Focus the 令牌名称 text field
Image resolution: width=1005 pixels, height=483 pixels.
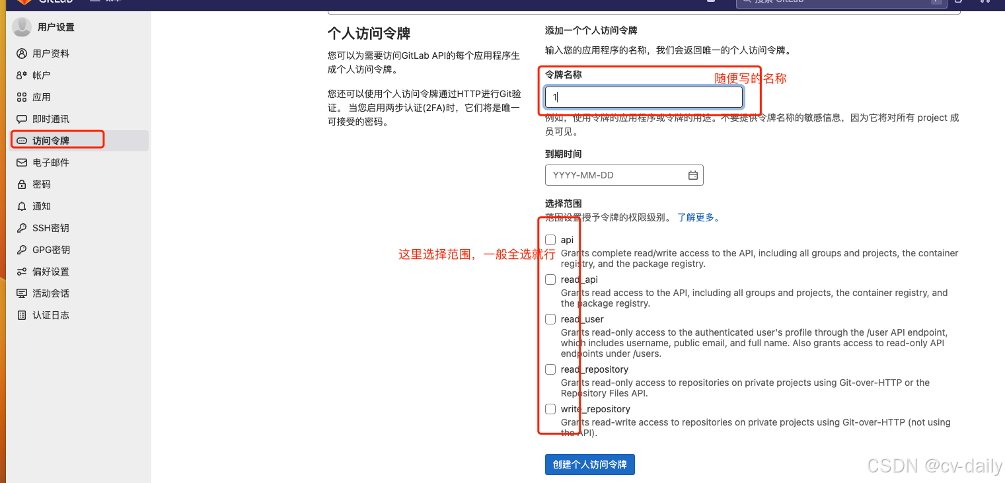click(644, 97)
